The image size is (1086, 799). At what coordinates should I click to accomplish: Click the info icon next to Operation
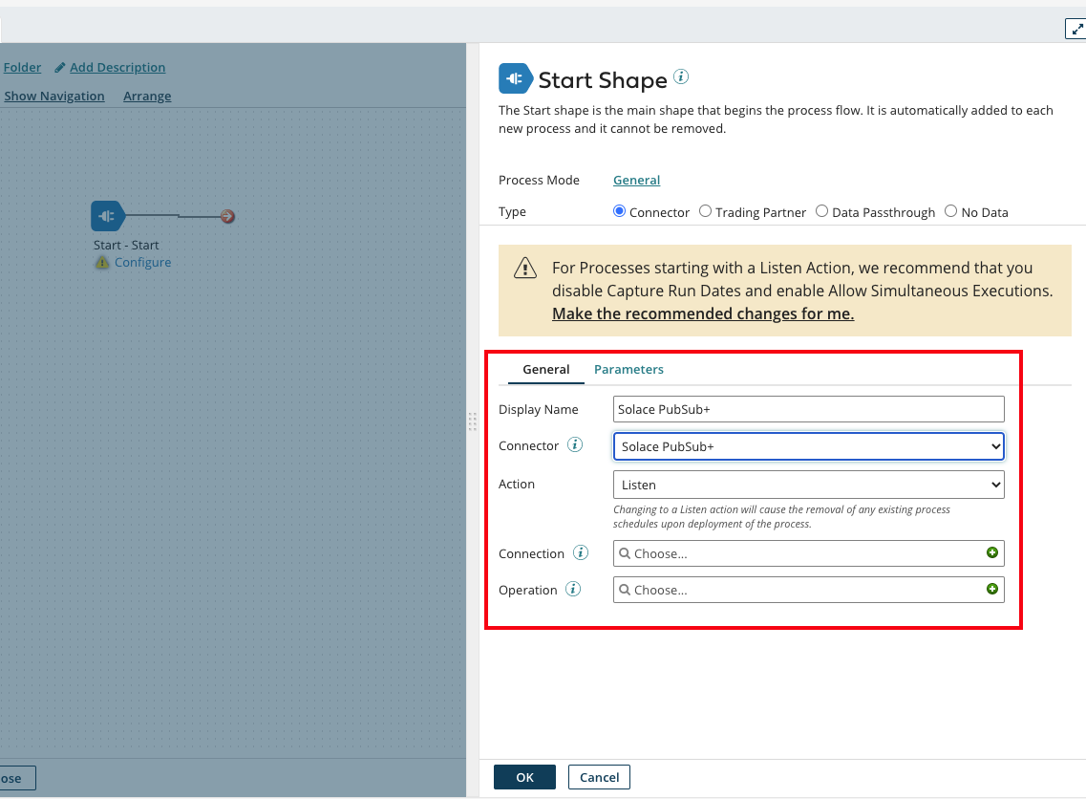click(x=573, y=590)
